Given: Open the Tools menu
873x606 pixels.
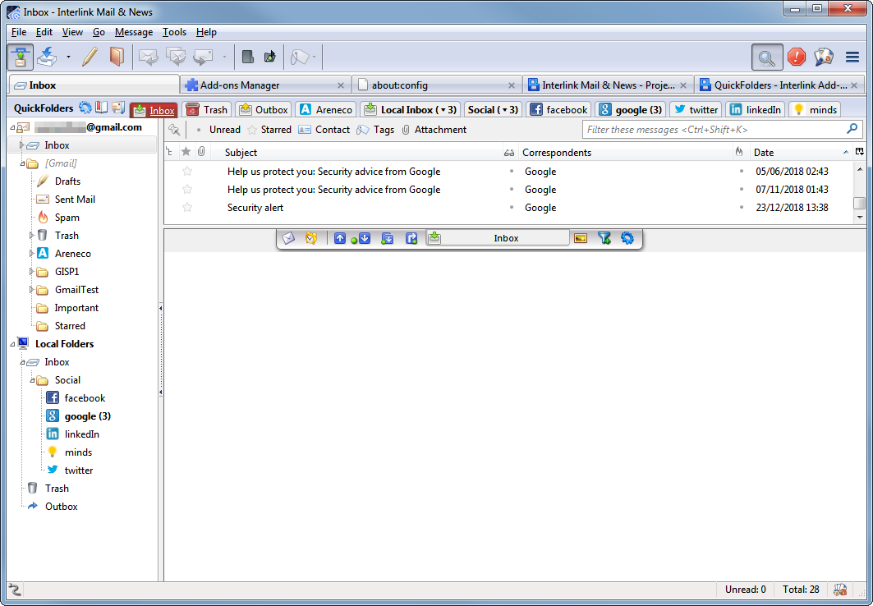Looking at the screenshot, I should [x=174, y=32].
